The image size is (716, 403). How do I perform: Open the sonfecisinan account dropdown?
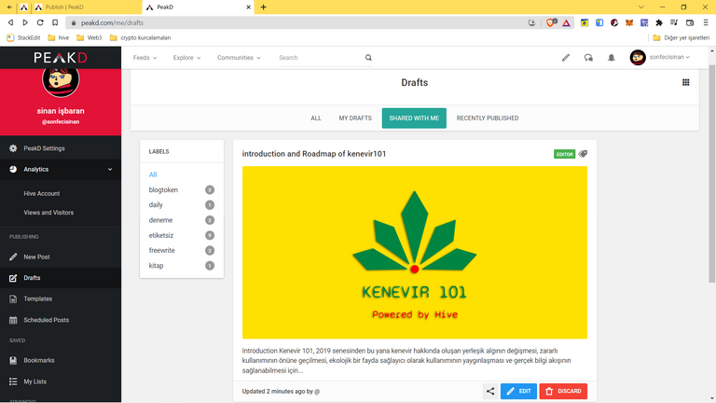click(669, 57)
